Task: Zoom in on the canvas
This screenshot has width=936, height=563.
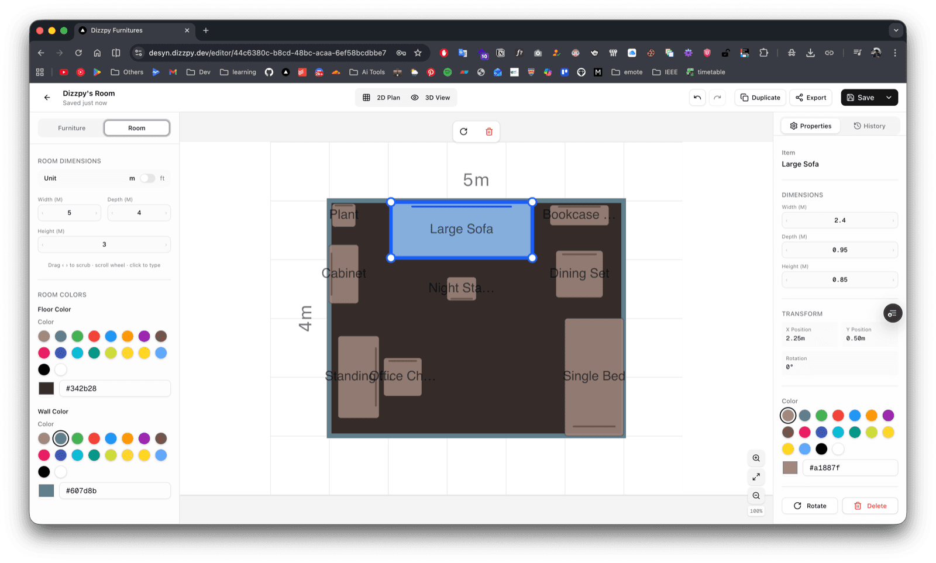Action: point(756,458)
